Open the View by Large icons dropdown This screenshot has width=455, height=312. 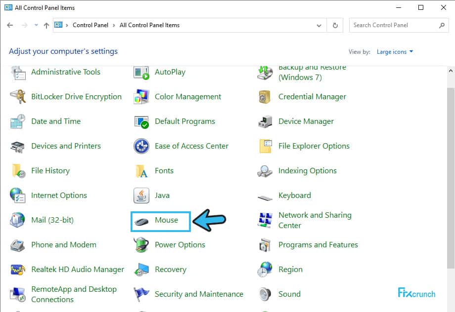pos(395,52)
